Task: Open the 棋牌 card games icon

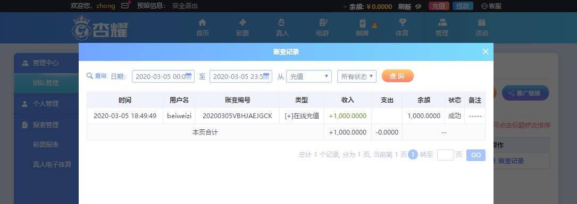Action: click(362, 23)
